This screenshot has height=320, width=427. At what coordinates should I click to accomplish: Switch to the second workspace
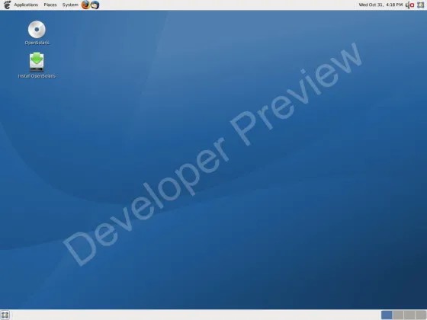(x=398, y=315)
